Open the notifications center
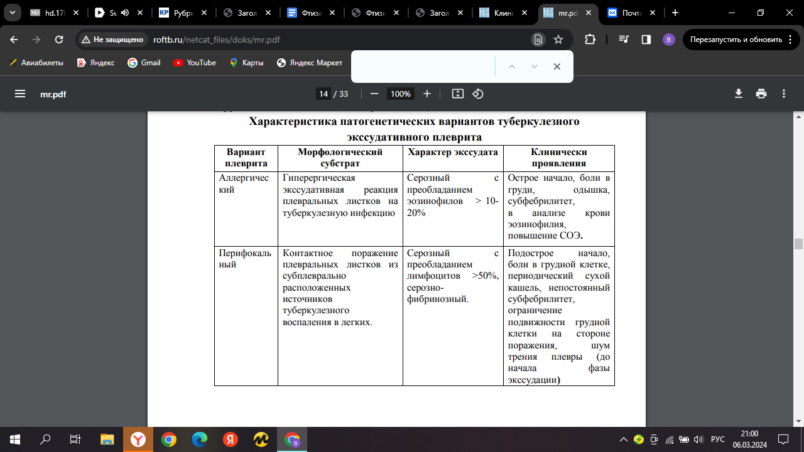Image resolution: width=804 pixels, height=452 pixels. pos(784,439)
